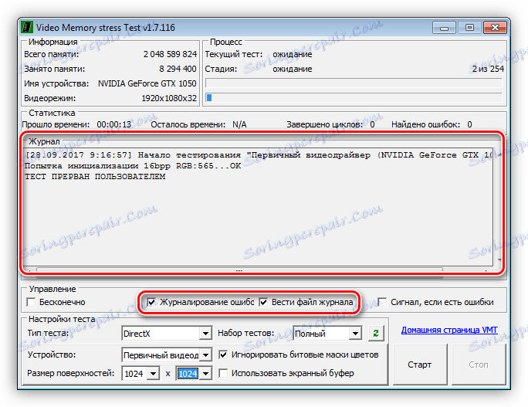The height and width of the screenshot is (407, 528).
Task: Minimize the Video Memory stress Test window
Action: 444,28
